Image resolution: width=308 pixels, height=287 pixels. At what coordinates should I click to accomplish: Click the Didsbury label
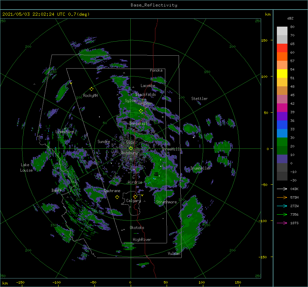(x=129, y=153)
